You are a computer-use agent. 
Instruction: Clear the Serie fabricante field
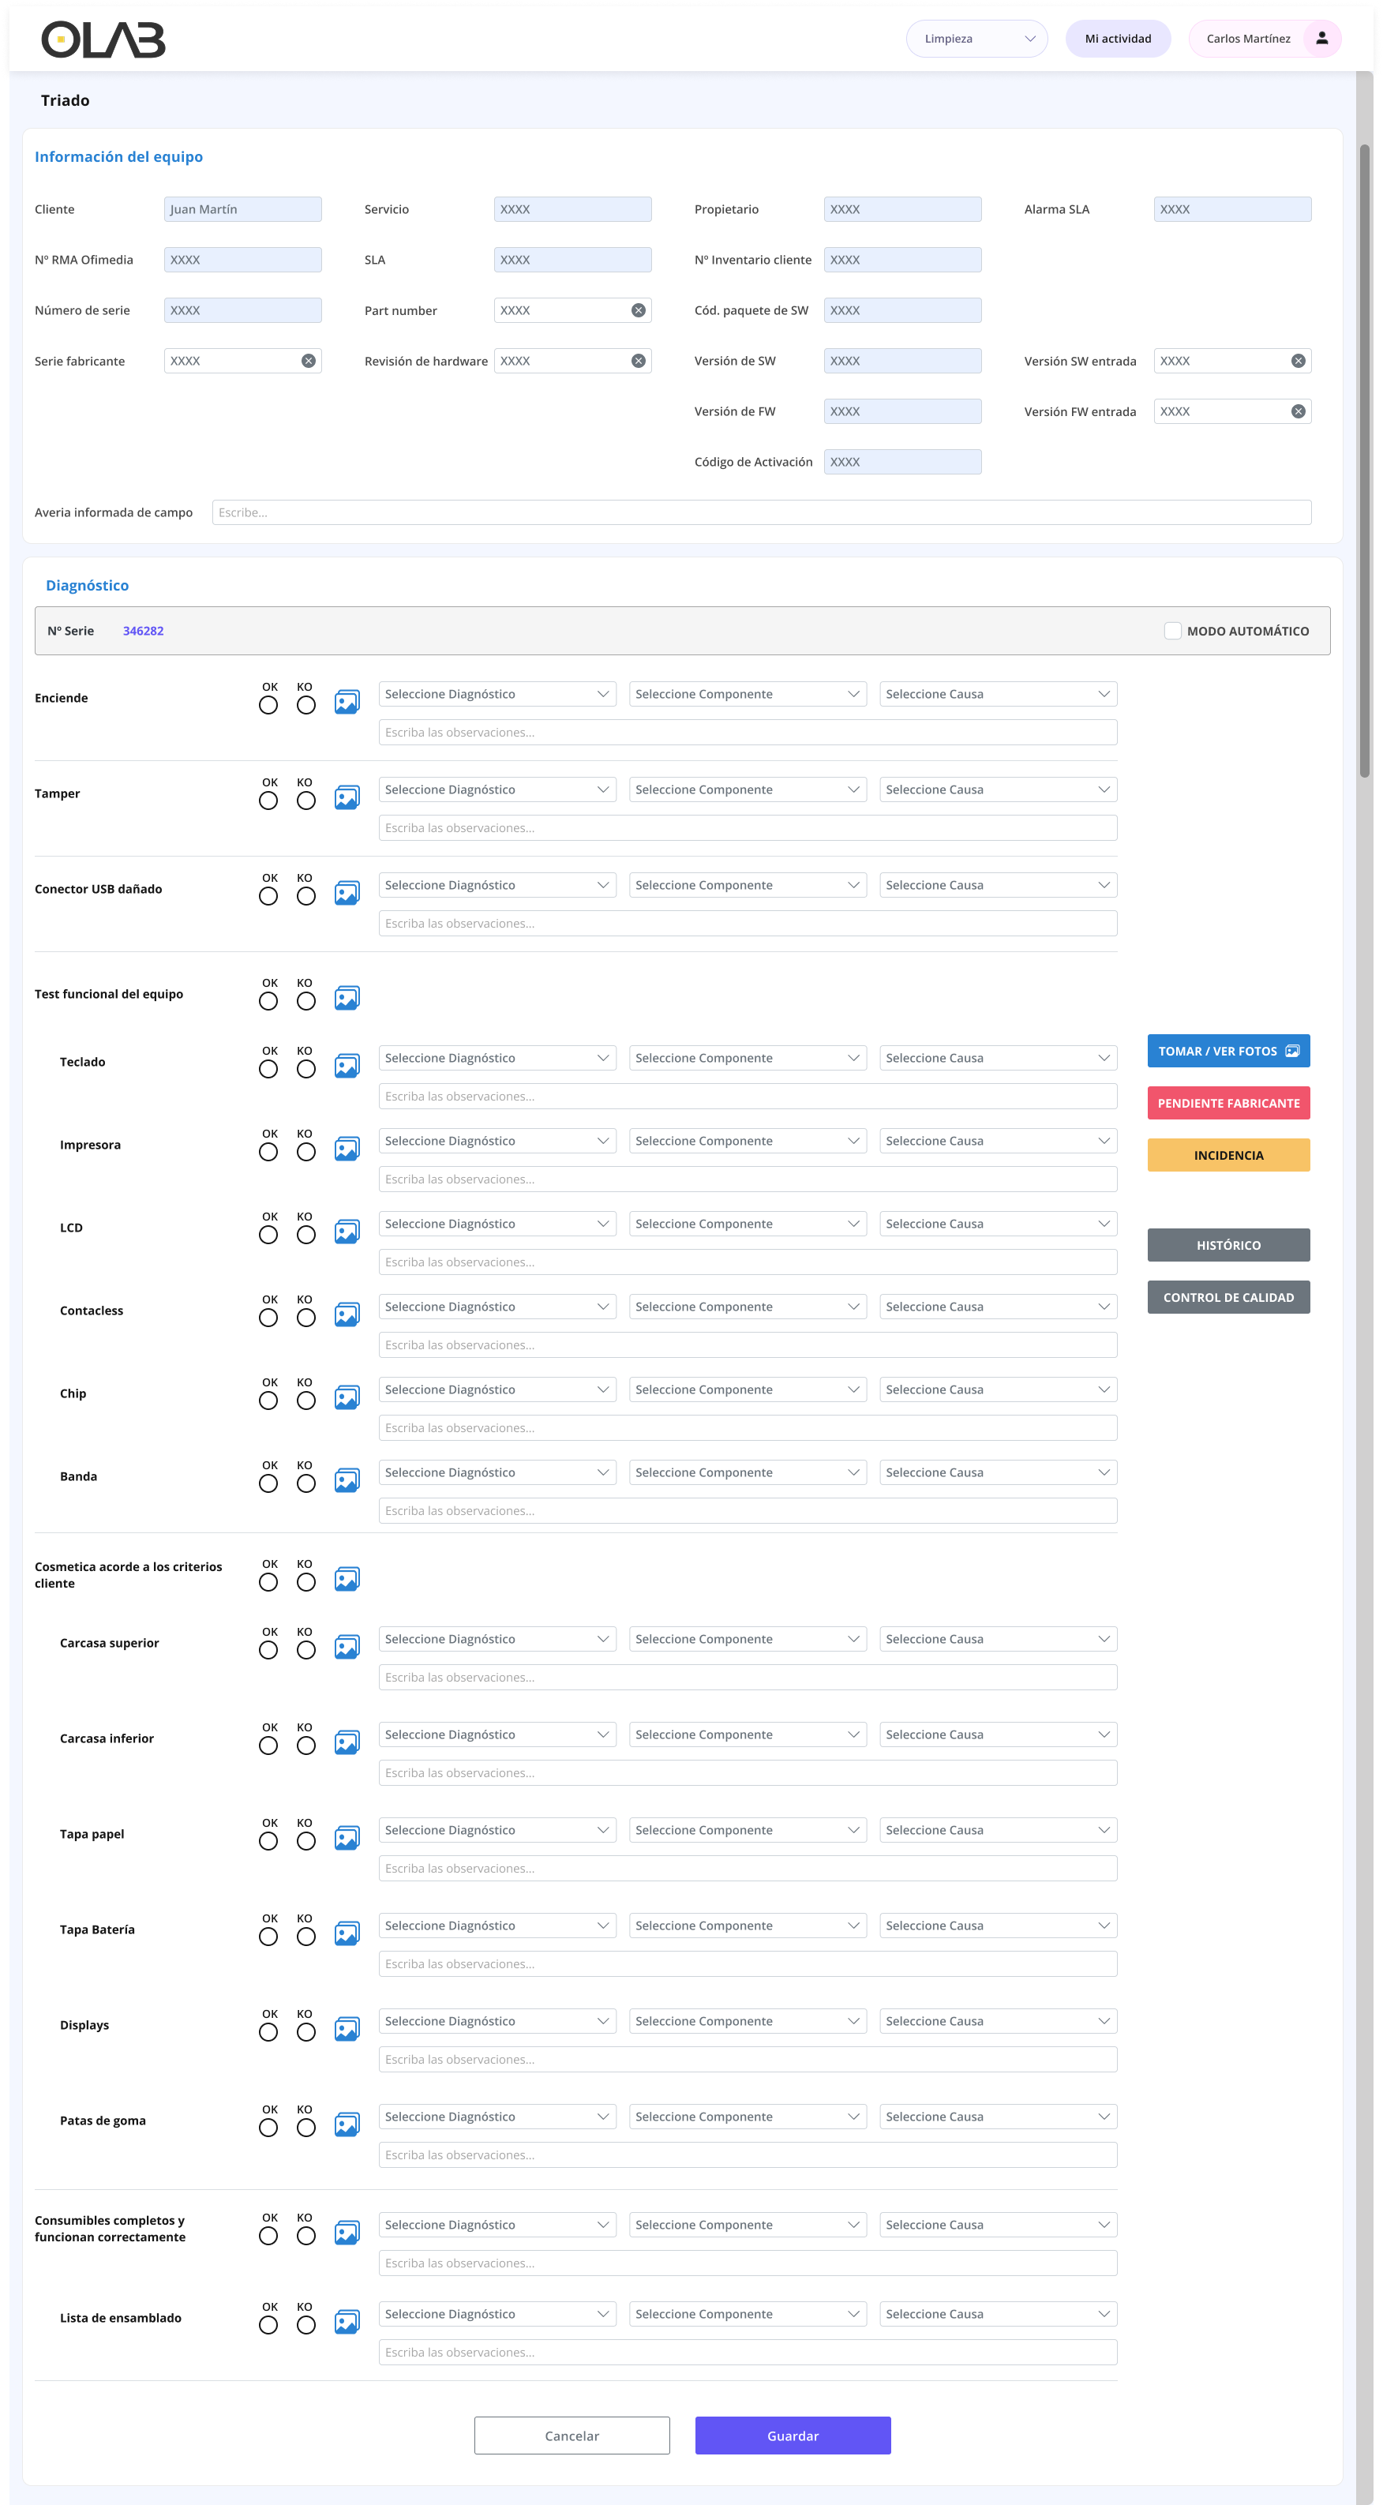click(x=309, y=361)
